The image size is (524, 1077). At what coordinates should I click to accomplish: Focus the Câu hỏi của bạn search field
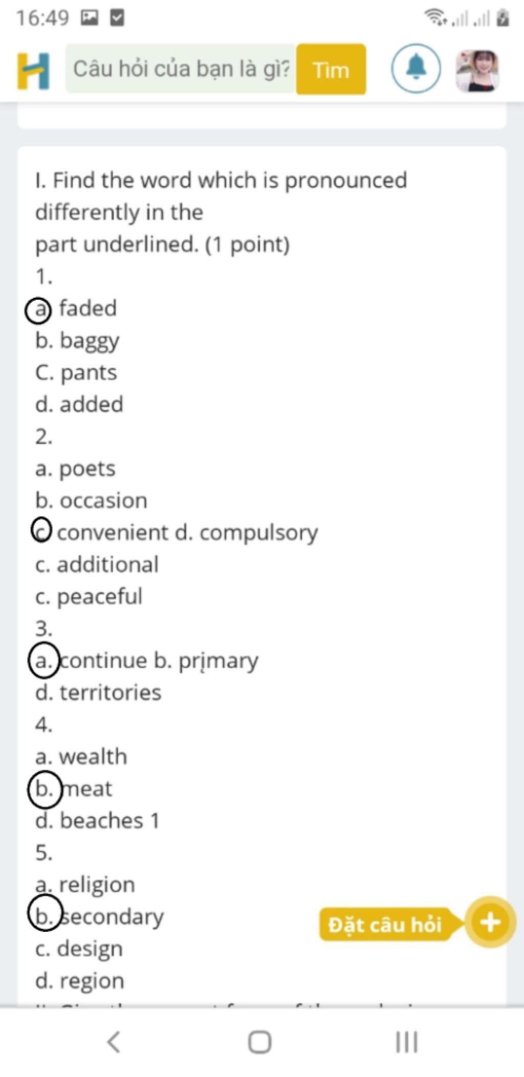(x=181, y=69)
